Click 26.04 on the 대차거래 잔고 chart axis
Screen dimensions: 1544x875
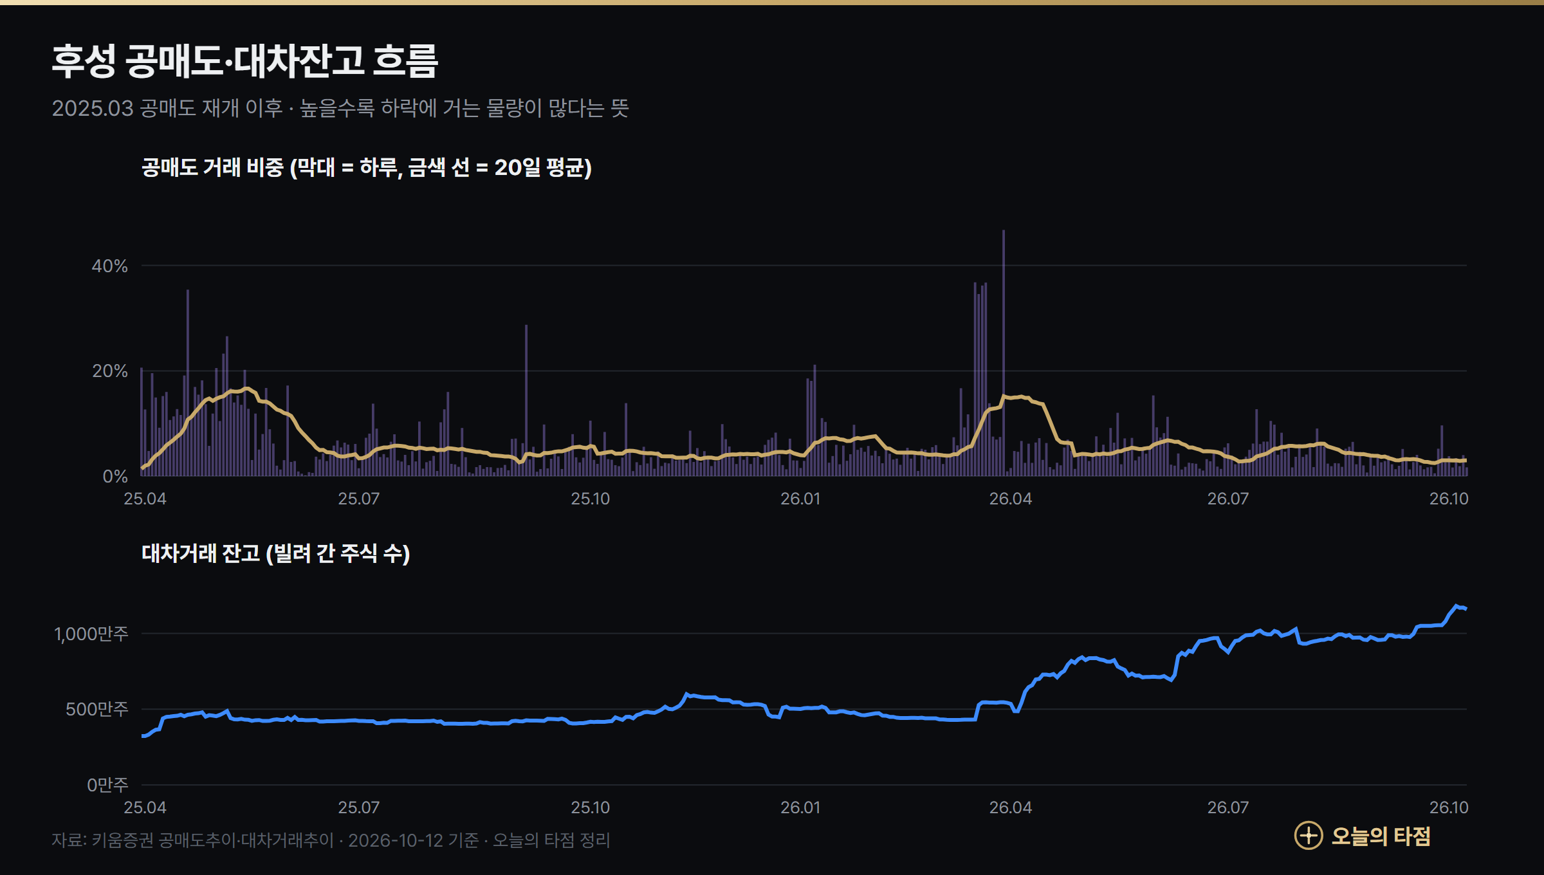pyautogui.click(x=1010, y=807)
